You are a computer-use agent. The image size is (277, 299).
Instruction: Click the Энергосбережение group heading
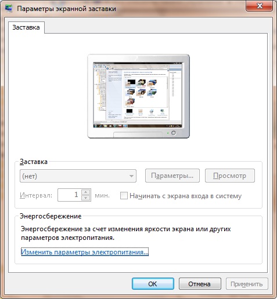pos(51,216)
